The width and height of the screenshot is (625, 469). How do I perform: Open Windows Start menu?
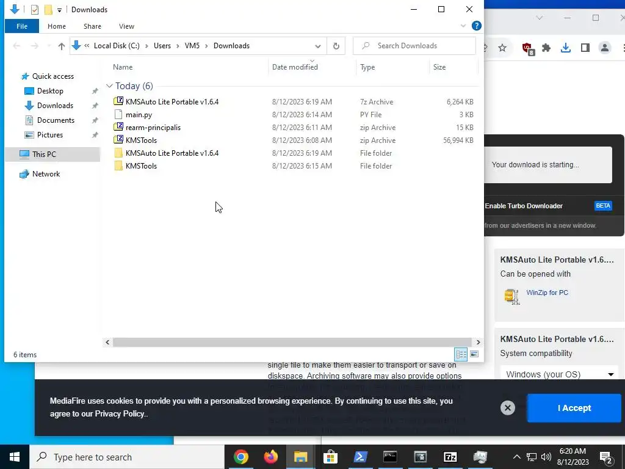(x=15, y=457)
